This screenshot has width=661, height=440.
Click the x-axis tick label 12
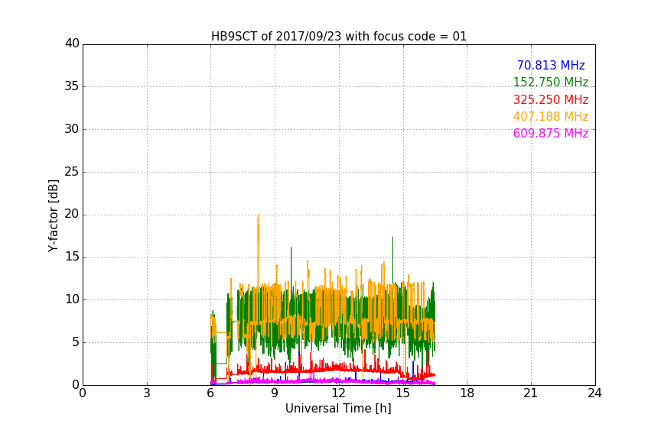(x=339, y=393)
